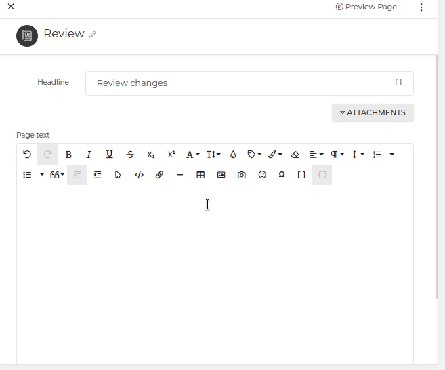Open the emoticons picker
This screenshot has height=370, width=445.
coord(262,175)
